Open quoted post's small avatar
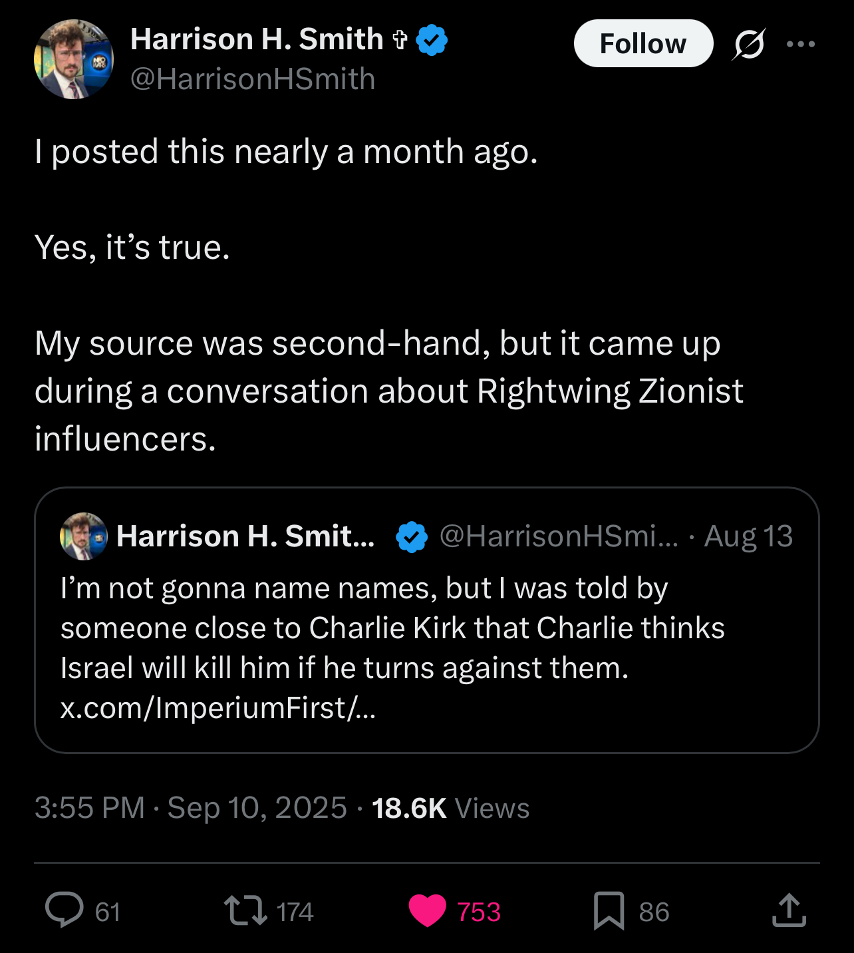Viewport: 854px width, 953px height. pyautogui.click(x=84, y=536)
